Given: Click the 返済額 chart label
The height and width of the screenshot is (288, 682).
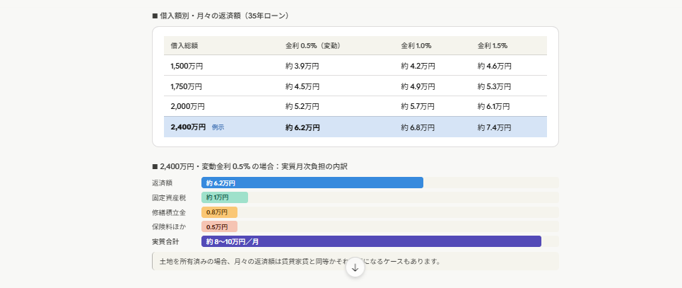Looking at the screenshot, I should 163,183.
